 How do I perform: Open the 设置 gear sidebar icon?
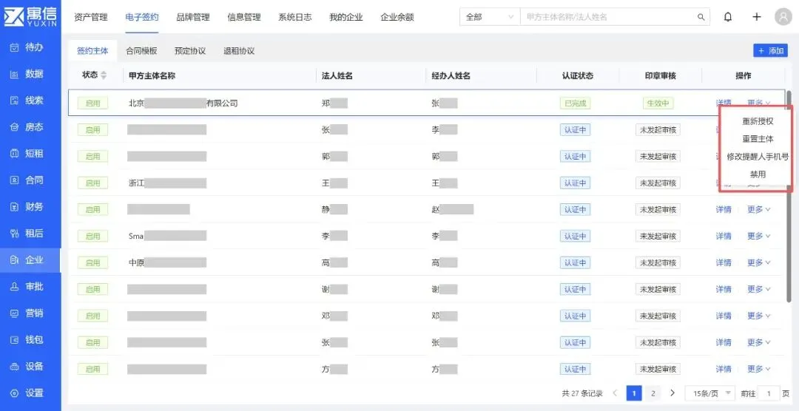[15, 393]
